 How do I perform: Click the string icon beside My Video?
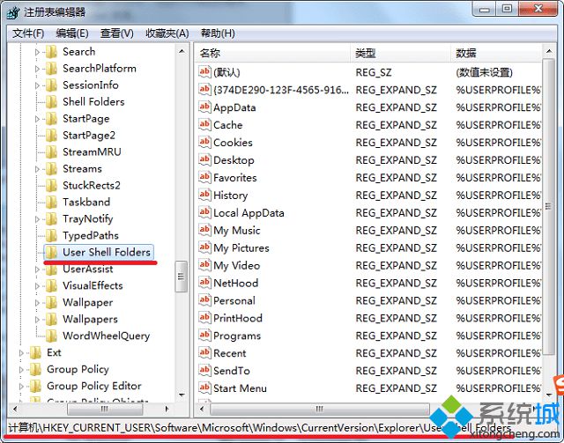tap(204, 265)
